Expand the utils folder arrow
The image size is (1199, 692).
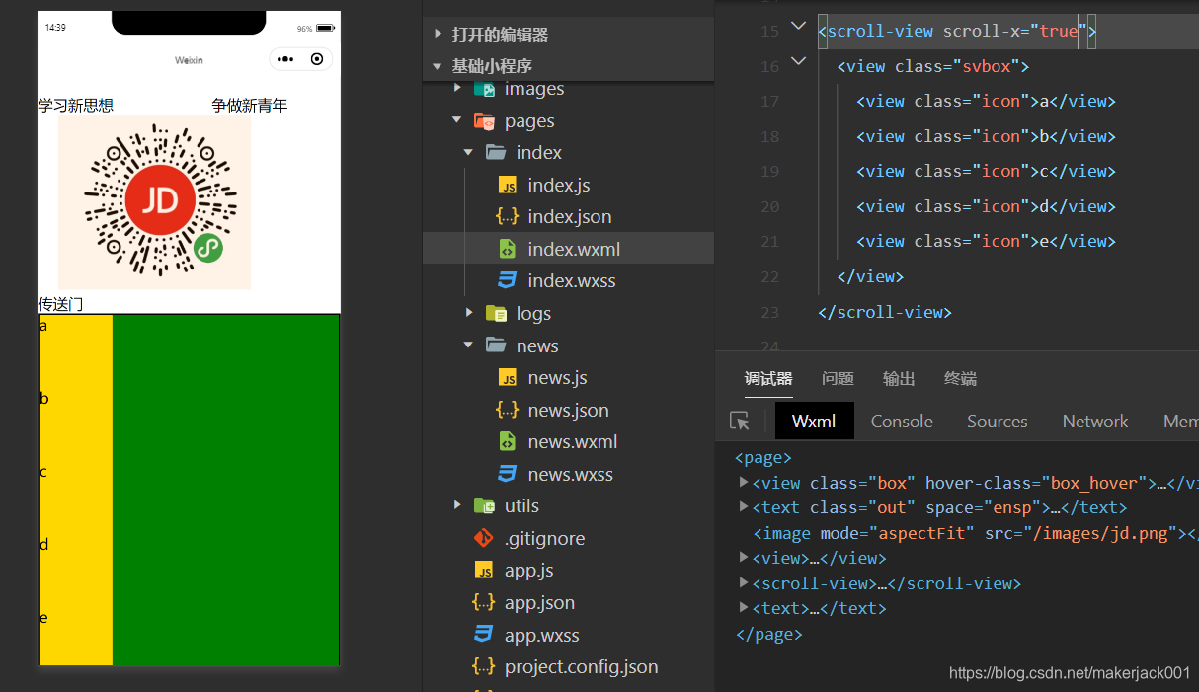coord(457,505)
